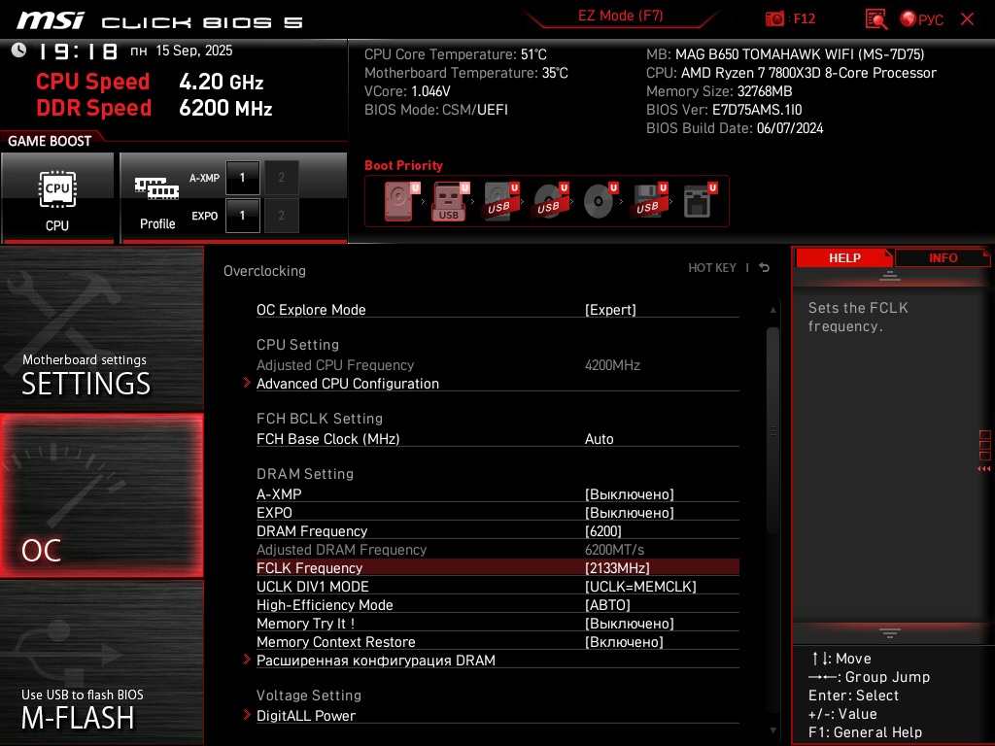Select the CD/DVD disc boot device icon
The image size is (995, 746).
click(x=600, y=201)
